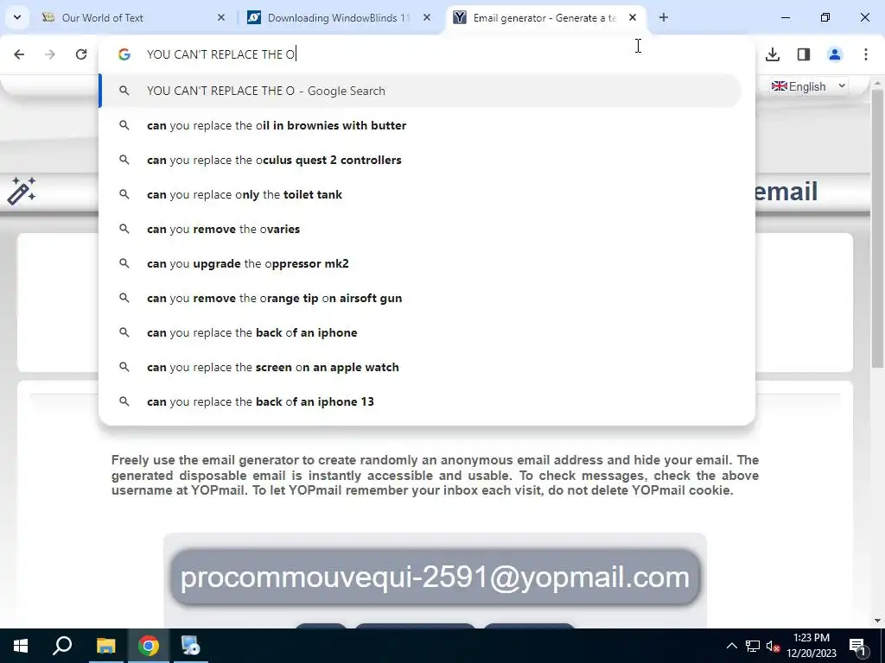
Task: Open File Explorer from the taskbar
Action: pos(105,646)
